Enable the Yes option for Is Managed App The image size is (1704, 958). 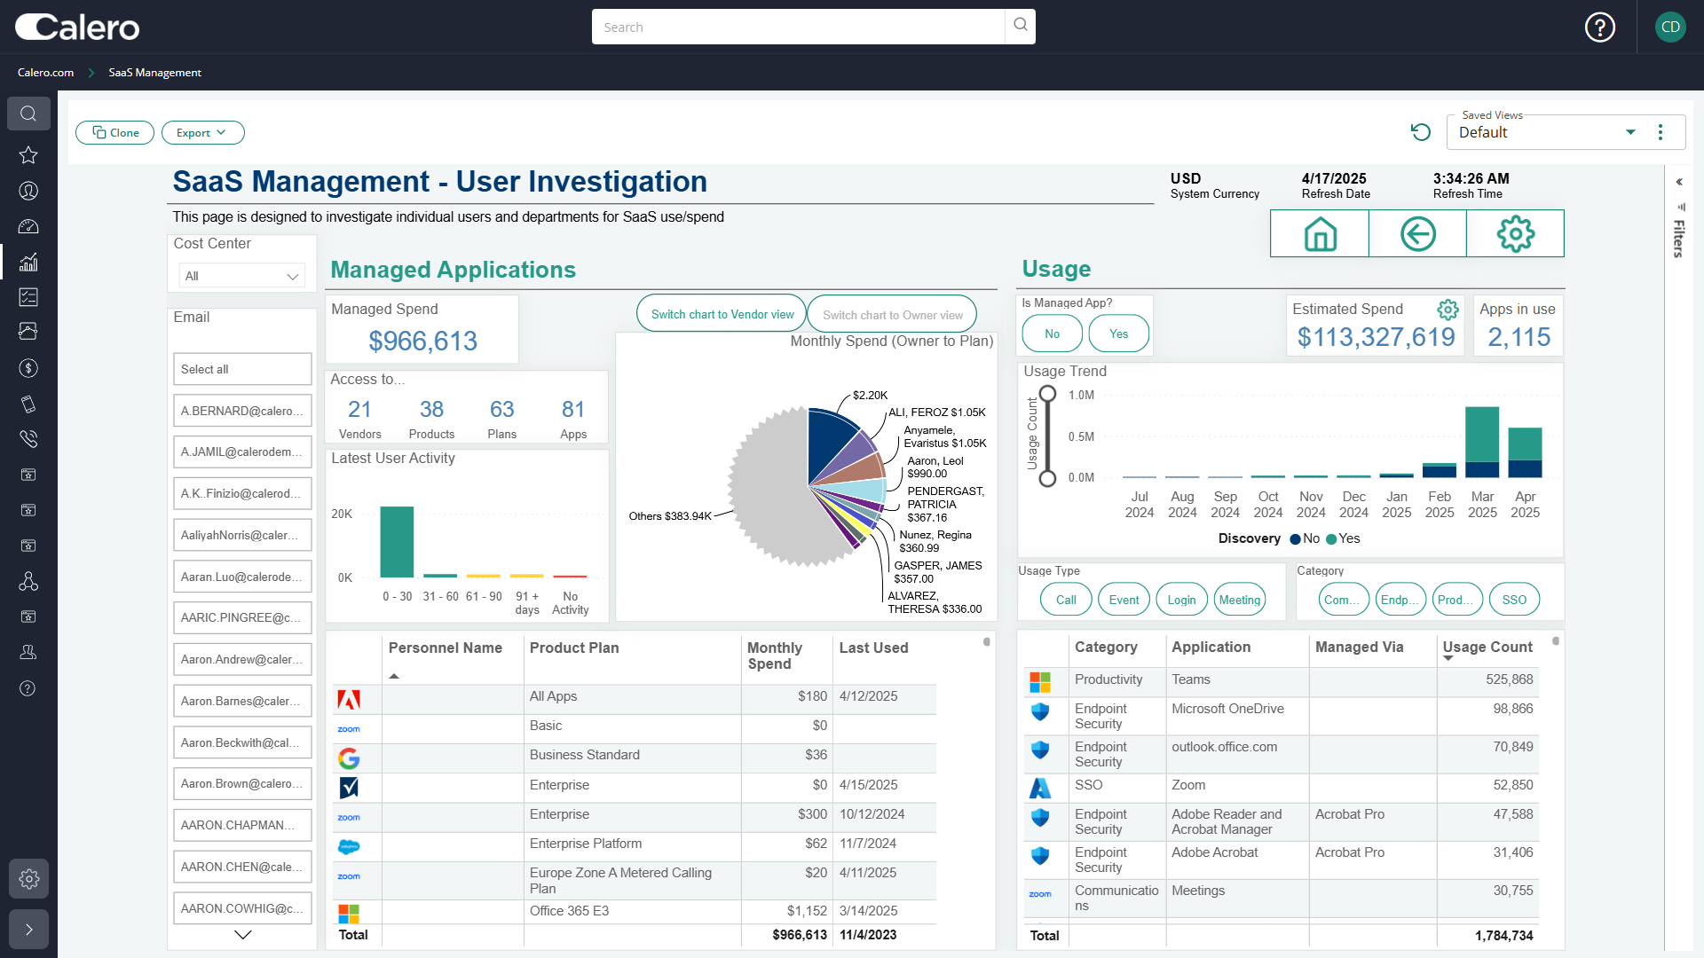pos(1118,334)
